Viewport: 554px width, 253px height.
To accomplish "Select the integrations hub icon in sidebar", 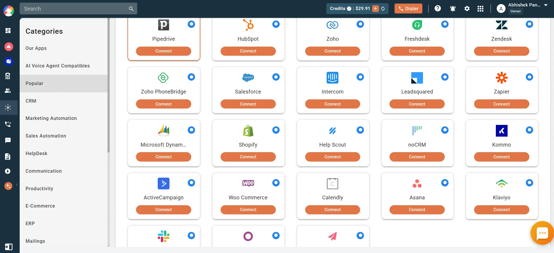I will 8,108.
